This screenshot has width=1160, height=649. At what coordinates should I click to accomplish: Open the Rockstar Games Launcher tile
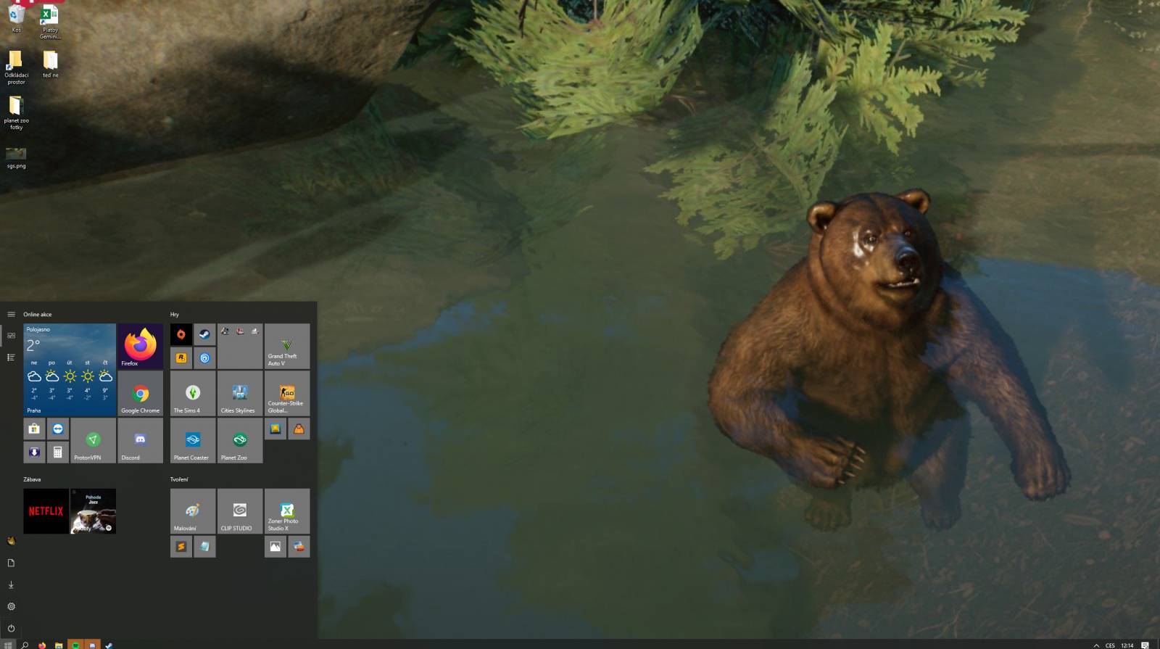tap(181, 358)
